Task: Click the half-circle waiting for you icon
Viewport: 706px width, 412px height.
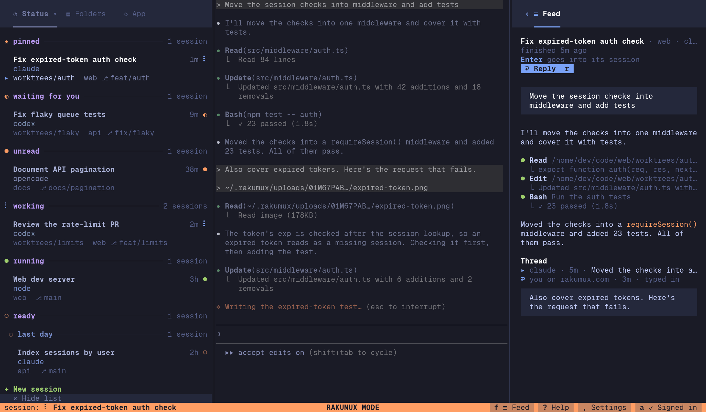Action: (x=6, y=97)
